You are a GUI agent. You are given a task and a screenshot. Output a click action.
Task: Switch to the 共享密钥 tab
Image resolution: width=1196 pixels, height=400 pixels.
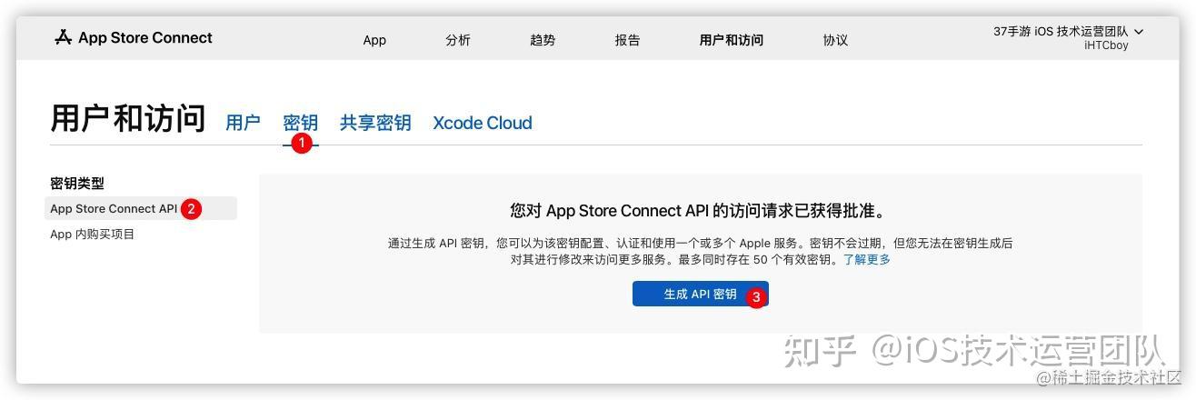pos(375,123)
